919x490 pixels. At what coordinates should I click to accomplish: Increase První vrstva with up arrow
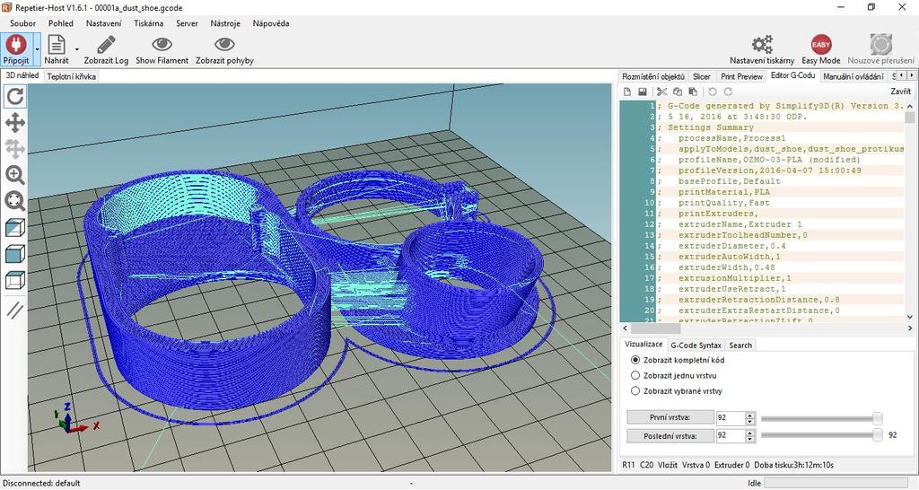pos(749,415)
